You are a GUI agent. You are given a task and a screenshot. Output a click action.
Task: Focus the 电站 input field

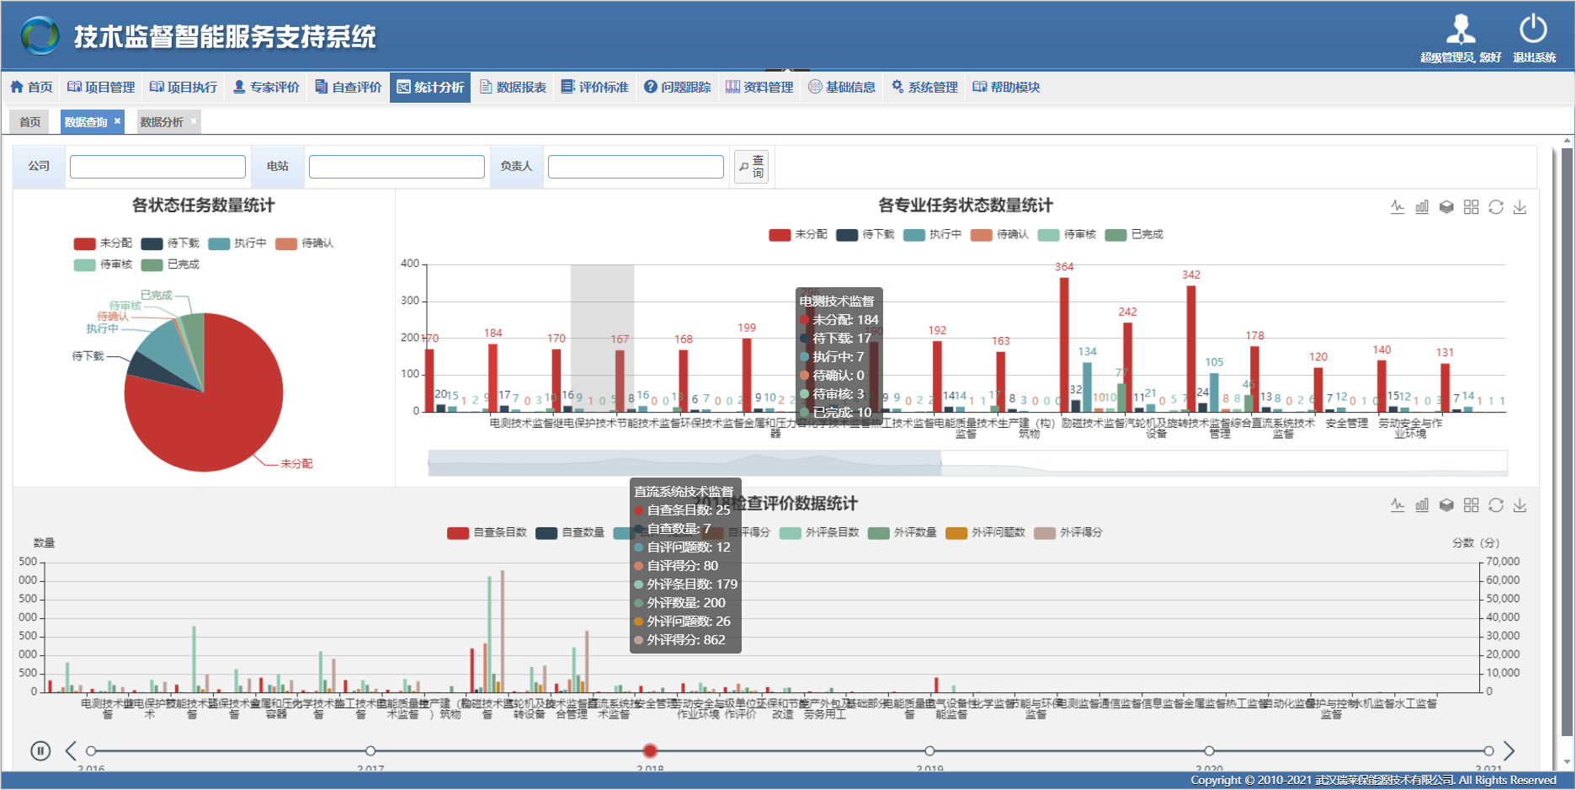(x=397, y=166)
